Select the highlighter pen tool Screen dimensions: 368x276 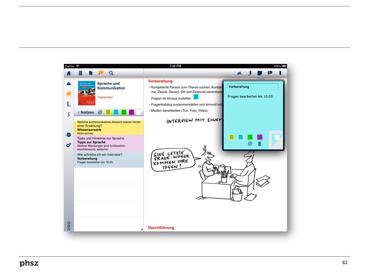coord(250,73)
